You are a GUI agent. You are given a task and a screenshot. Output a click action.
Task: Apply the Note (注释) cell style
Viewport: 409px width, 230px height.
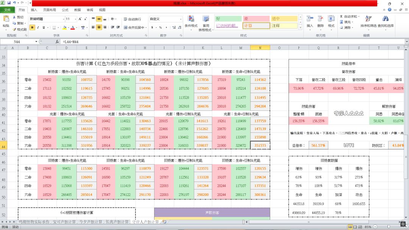[x=284, y=25]
